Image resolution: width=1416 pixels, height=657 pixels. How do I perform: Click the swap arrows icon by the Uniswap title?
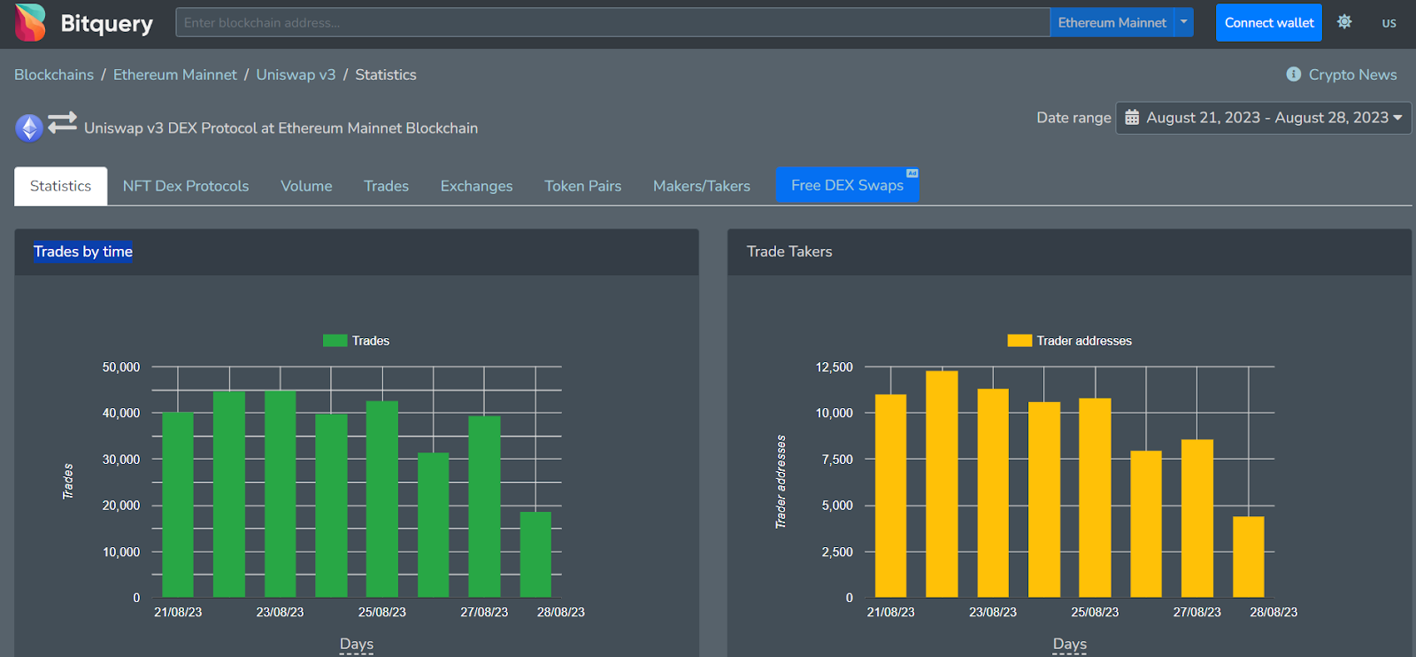(62, 122)
